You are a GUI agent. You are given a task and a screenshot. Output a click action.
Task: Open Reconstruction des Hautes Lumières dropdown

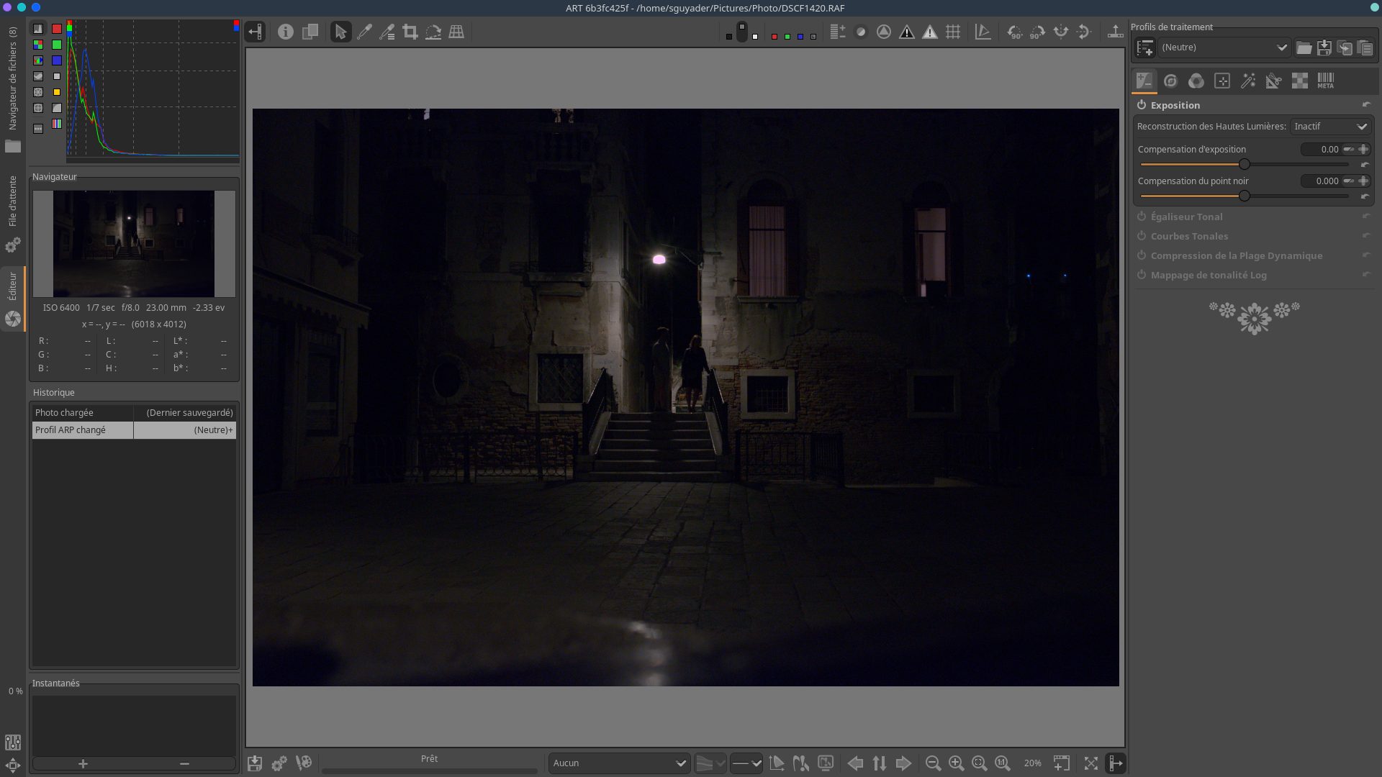coord(1330,127)
